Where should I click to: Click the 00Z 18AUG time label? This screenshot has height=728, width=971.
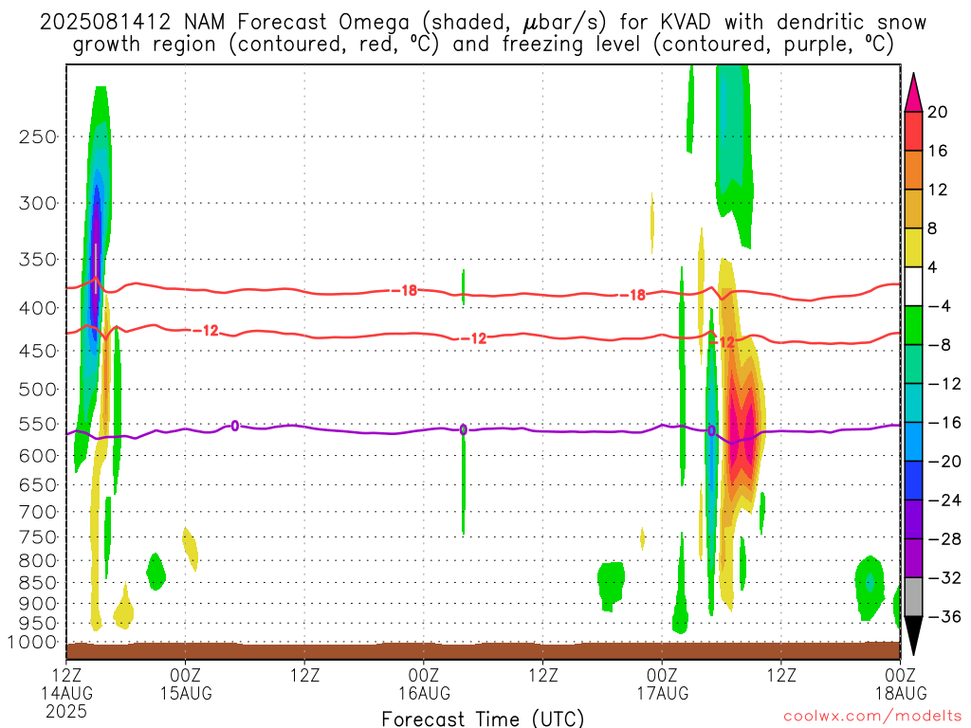901,684
